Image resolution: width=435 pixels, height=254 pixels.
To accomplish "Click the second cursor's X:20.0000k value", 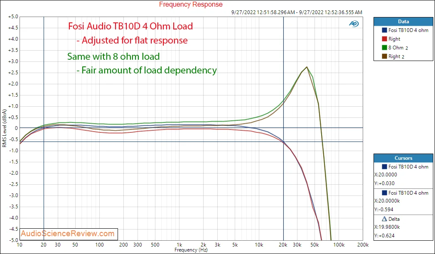I will point(387,201).
